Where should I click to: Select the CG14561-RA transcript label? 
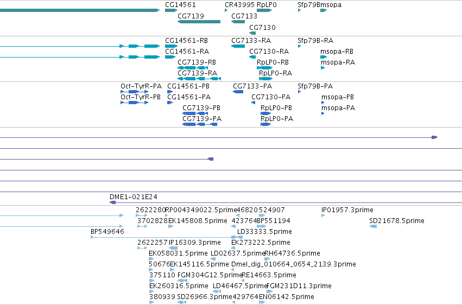point(187,51)
